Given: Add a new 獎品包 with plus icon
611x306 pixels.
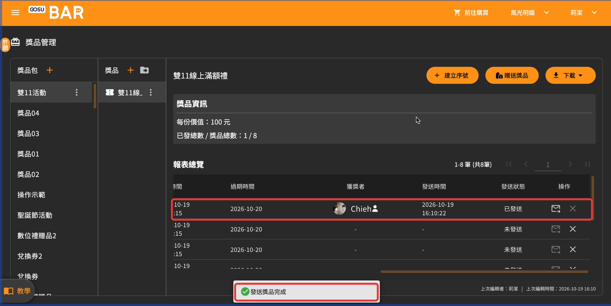Looking at the screenshot, I should [x=50, y=70].
